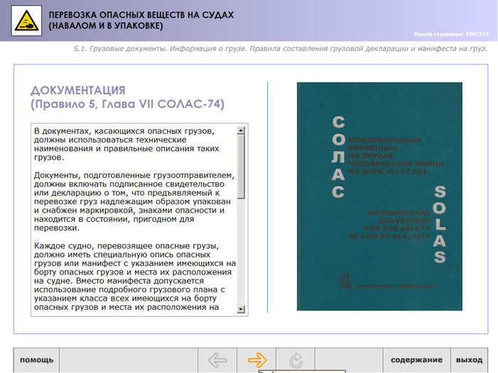498x373 pixels.
Task: Click the выход exit button
Action: point(469,360)
